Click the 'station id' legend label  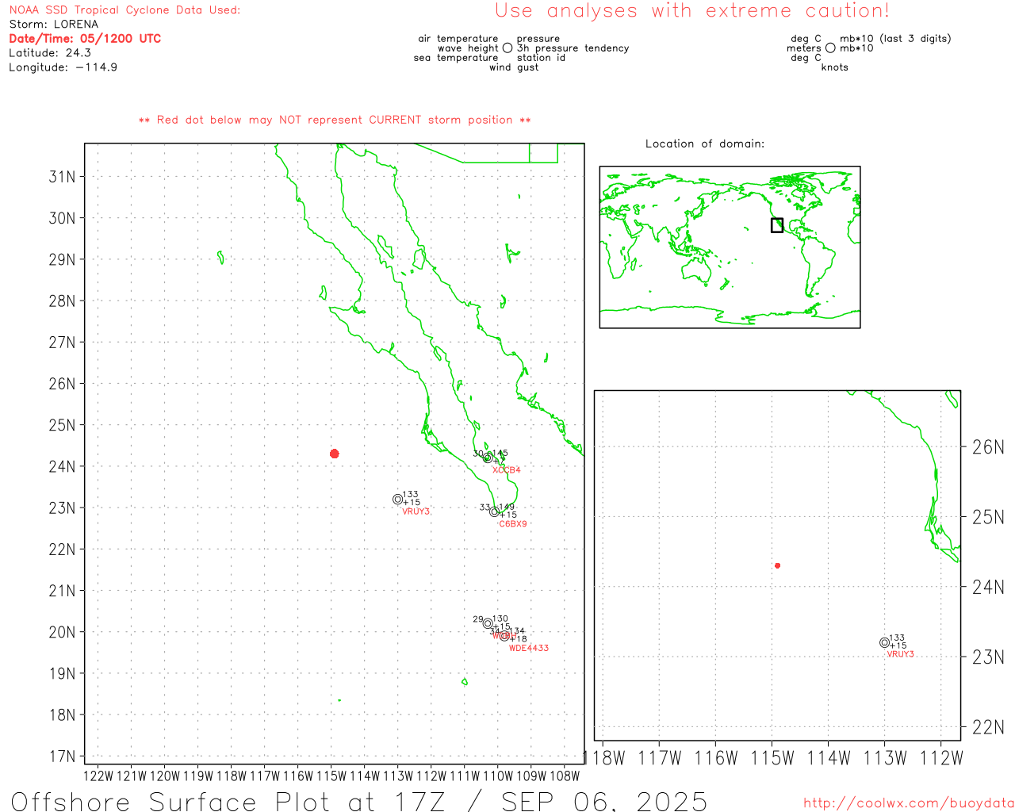[541, 58]
